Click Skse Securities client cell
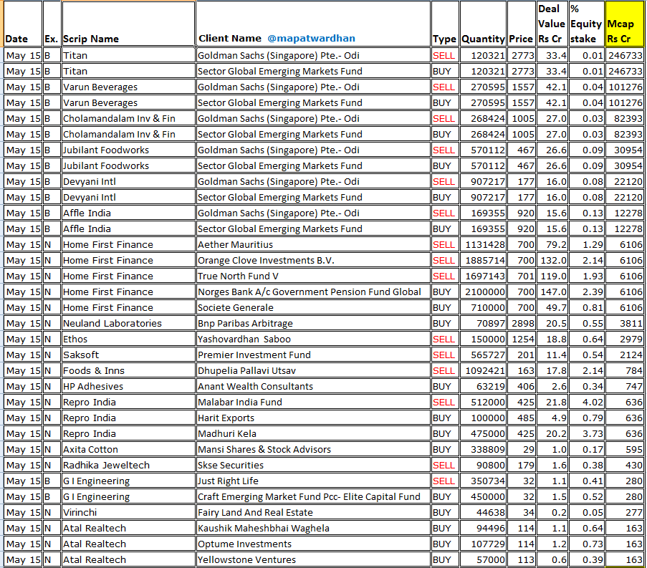The height and width of the screenshot is (568, 647). point(313,466)
